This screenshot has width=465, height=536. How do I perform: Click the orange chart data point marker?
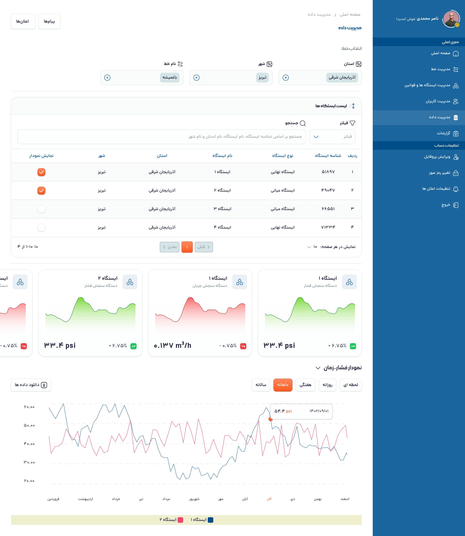[x=271, y=419]
